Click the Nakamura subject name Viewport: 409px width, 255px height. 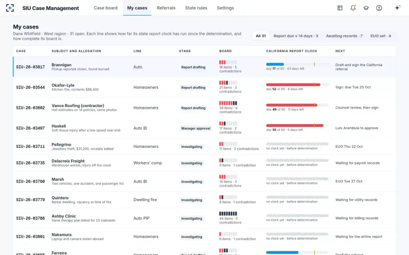pyautogui.click(x=61, y=235)
